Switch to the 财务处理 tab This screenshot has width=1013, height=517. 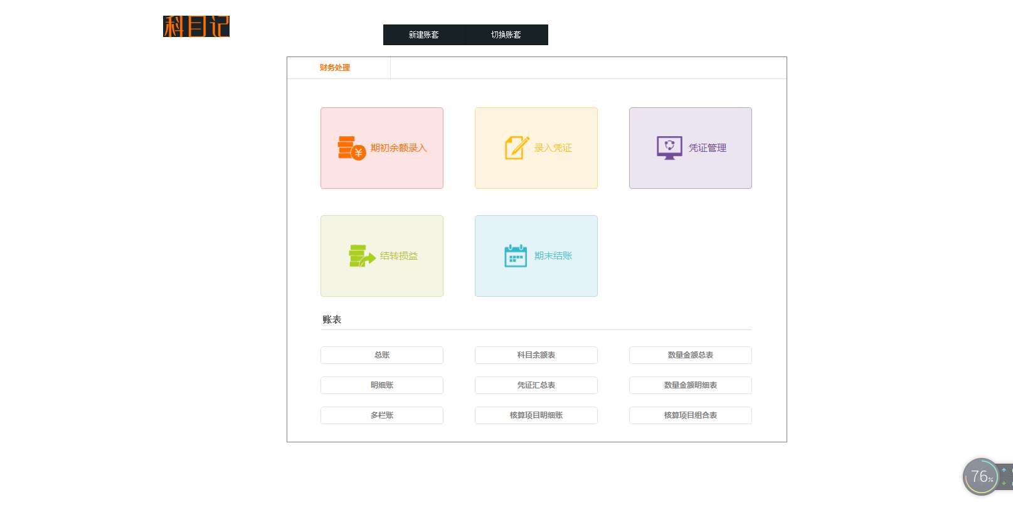point(335,68)
